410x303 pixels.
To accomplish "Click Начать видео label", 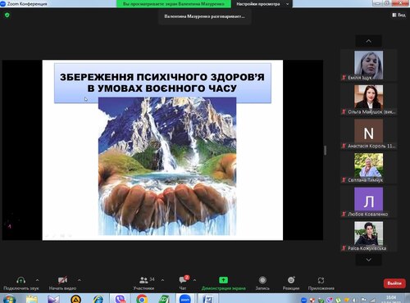I will click(62, 288).
